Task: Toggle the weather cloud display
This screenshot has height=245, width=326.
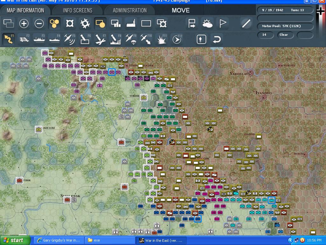Action: pyautogui.click(x=207, y=23)
